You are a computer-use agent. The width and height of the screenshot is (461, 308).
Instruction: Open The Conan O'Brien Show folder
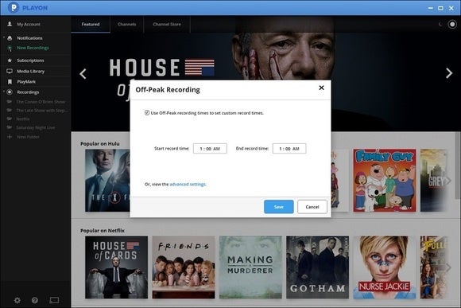click(x=41, y=102)
